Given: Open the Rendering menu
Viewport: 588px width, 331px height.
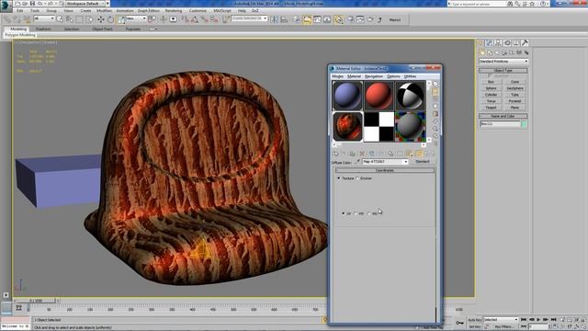Looking at the screenshot, I should (174, 11).
